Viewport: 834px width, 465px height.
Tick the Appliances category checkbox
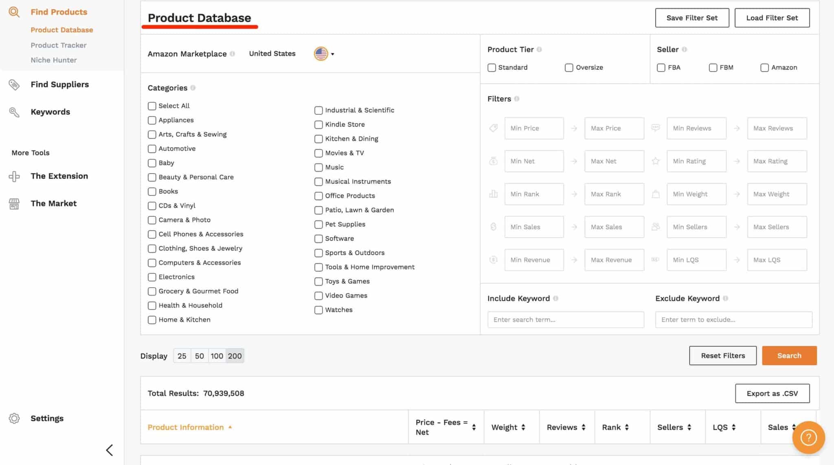click(x=152, y=120)
